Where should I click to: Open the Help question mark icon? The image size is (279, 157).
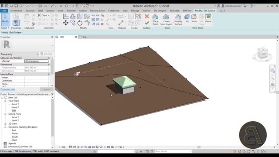point(251,6)
